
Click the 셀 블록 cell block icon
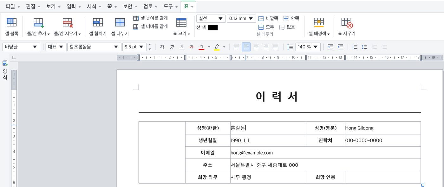(12, 23)
